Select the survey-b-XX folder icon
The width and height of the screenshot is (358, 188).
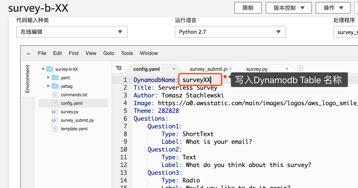50,69
